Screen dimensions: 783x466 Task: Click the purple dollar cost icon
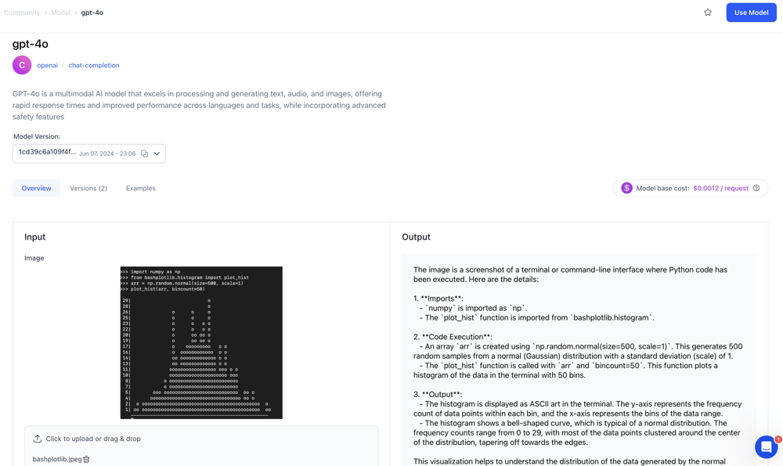pos(626,188)
